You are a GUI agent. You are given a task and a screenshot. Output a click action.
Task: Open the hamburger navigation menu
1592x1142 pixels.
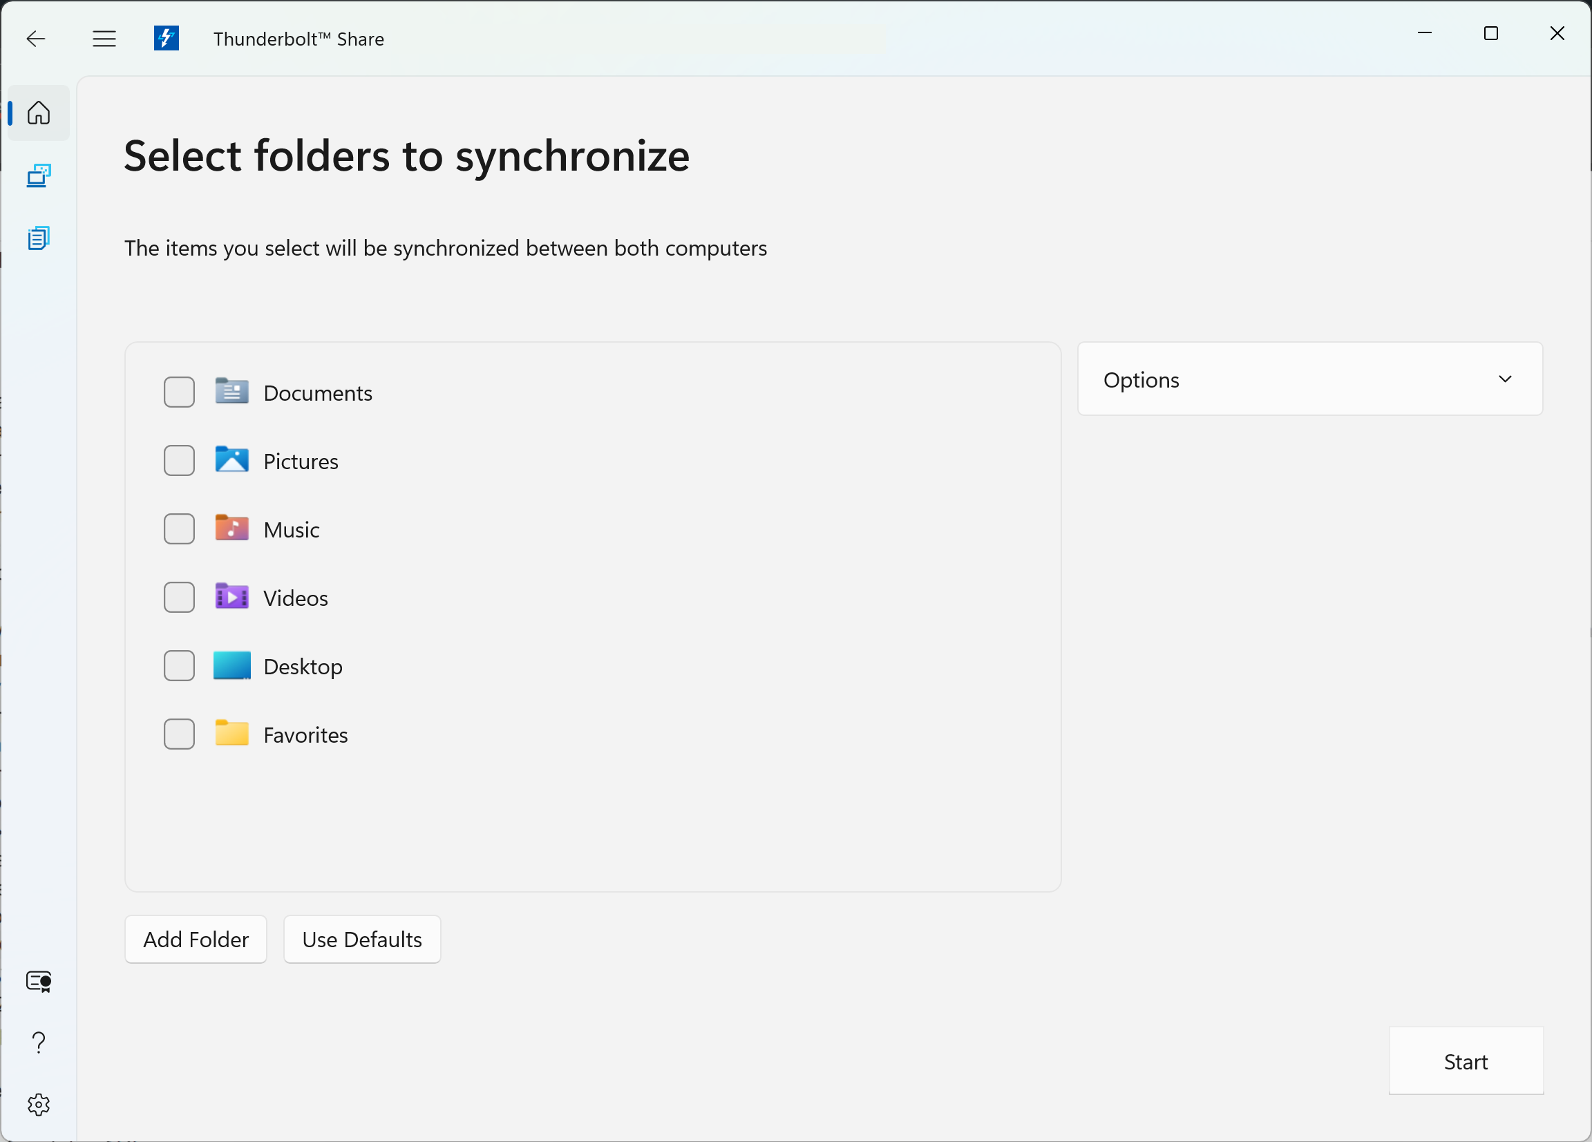(x=104, y=39)
